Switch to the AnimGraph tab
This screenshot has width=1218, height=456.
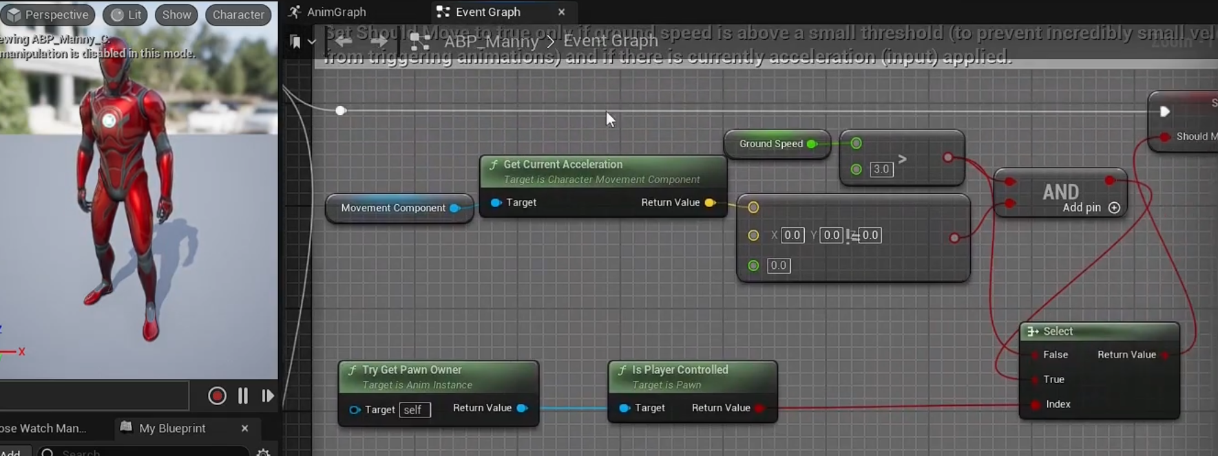337,12
